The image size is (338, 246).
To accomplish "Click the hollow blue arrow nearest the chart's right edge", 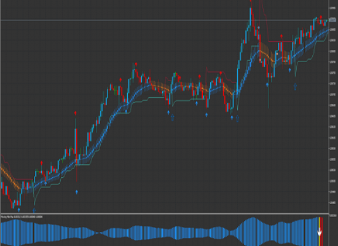I will click(296, 87).
